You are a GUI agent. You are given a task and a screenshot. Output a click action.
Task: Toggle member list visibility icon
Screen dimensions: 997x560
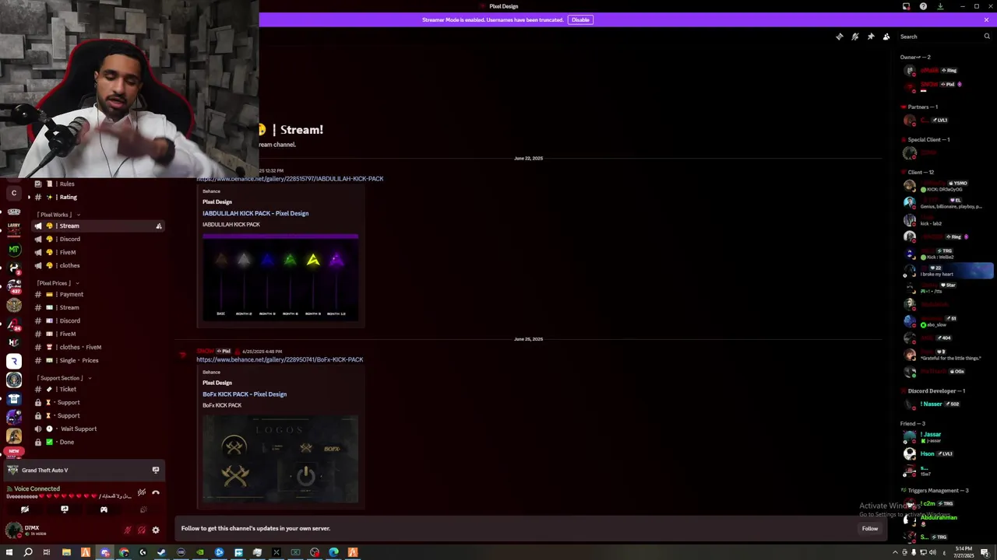pos(886,37)
